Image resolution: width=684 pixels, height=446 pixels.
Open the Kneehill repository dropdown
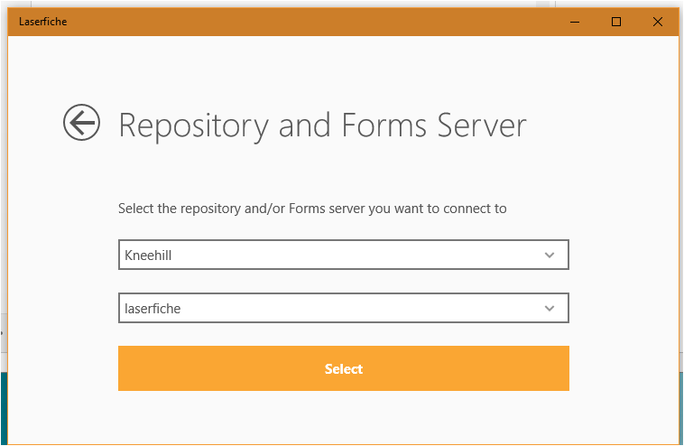pyautogui.click(x=343, y=255)
